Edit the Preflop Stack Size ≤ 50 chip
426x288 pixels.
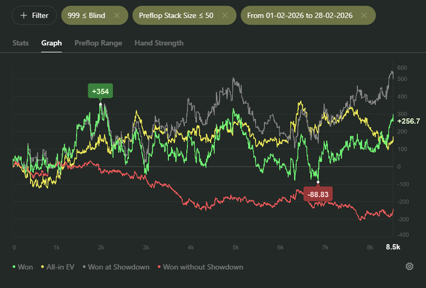[176, 15]
